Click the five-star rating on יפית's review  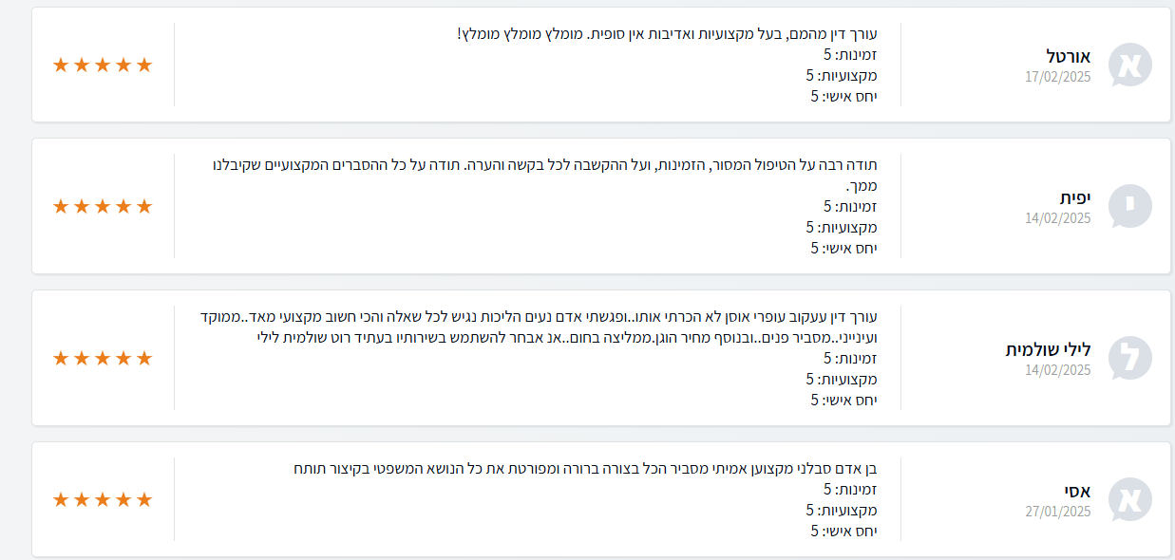(x=103, y=206)
